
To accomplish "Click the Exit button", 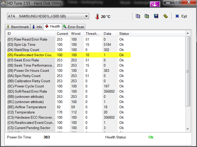I will 181,16.
